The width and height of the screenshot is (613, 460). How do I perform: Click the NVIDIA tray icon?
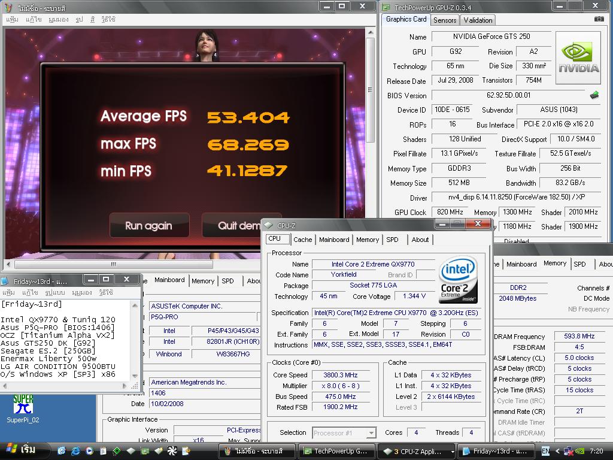(x=579, y=451)
